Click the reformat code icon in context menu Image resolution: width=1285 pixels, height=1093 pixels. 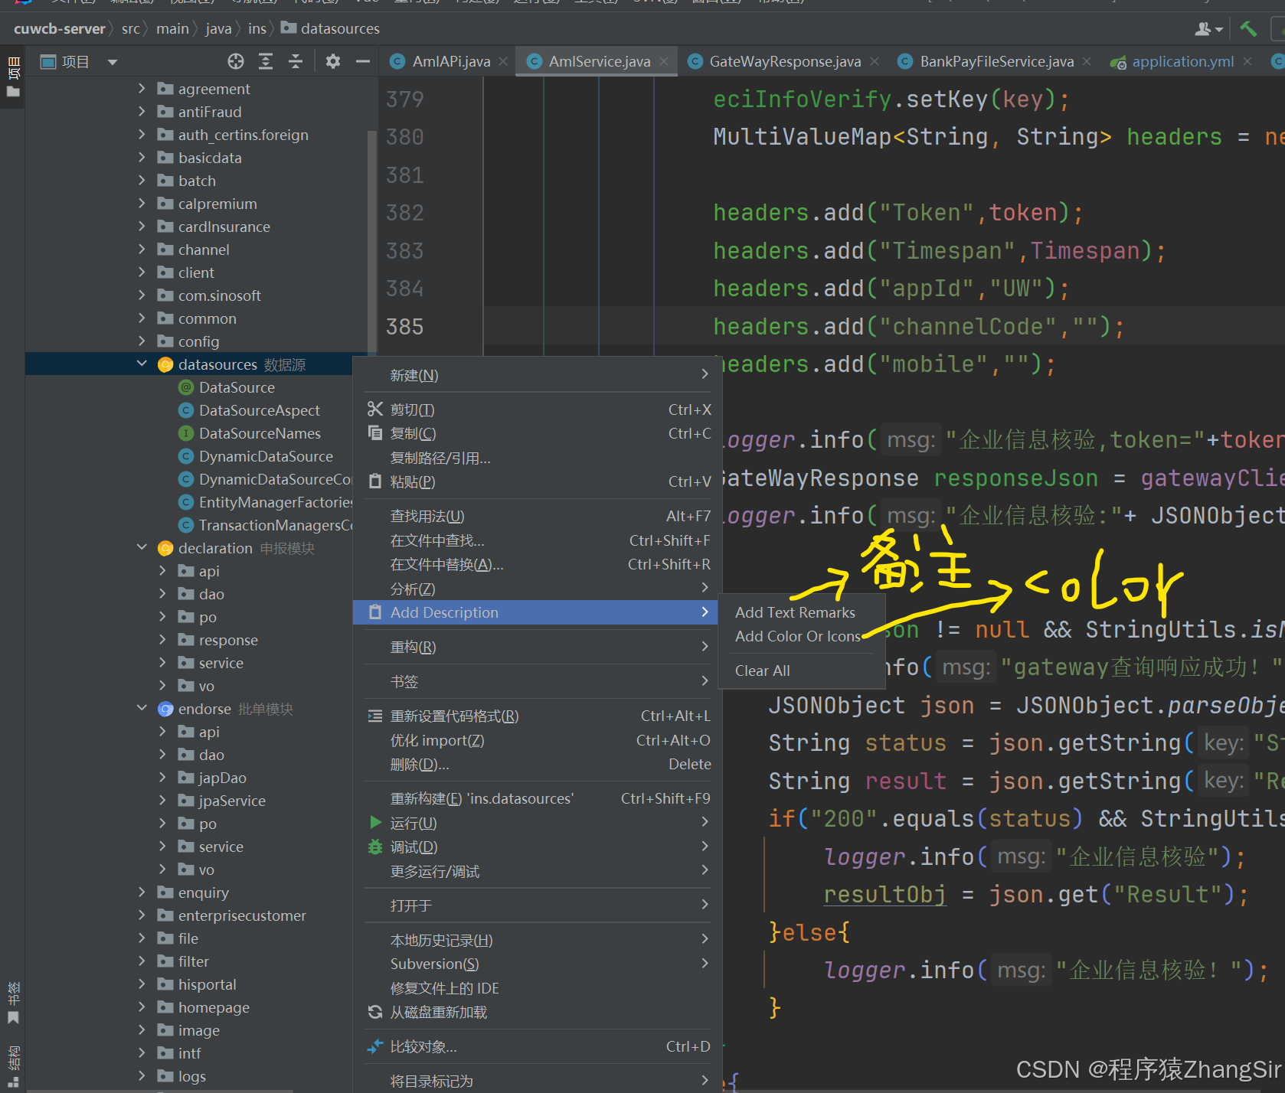pos(374,716)
